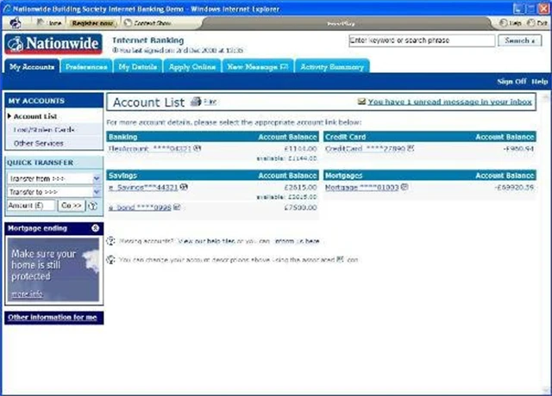Click the Banking section header
552x396 pixels.
(x=213, y=137)
